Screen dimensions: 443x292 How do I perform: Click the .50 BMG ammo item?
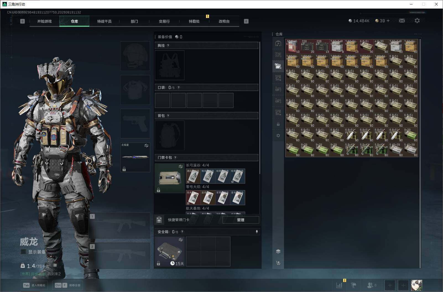(293, 46)
